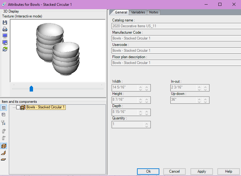Select the 3D box view icon
This screenshot has height=176, width=241.
(x=4, y=146)
